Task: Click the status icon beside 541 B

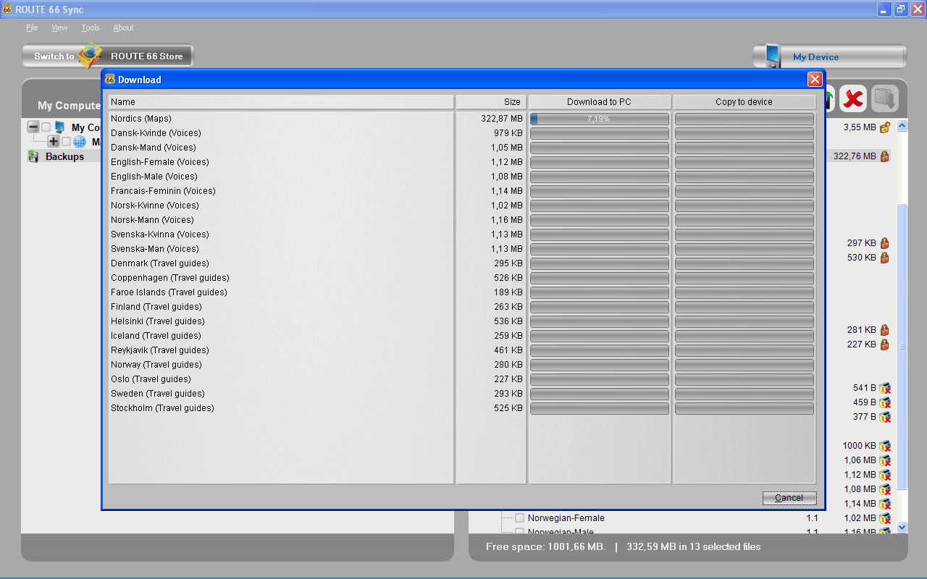Action: (885, 388)
